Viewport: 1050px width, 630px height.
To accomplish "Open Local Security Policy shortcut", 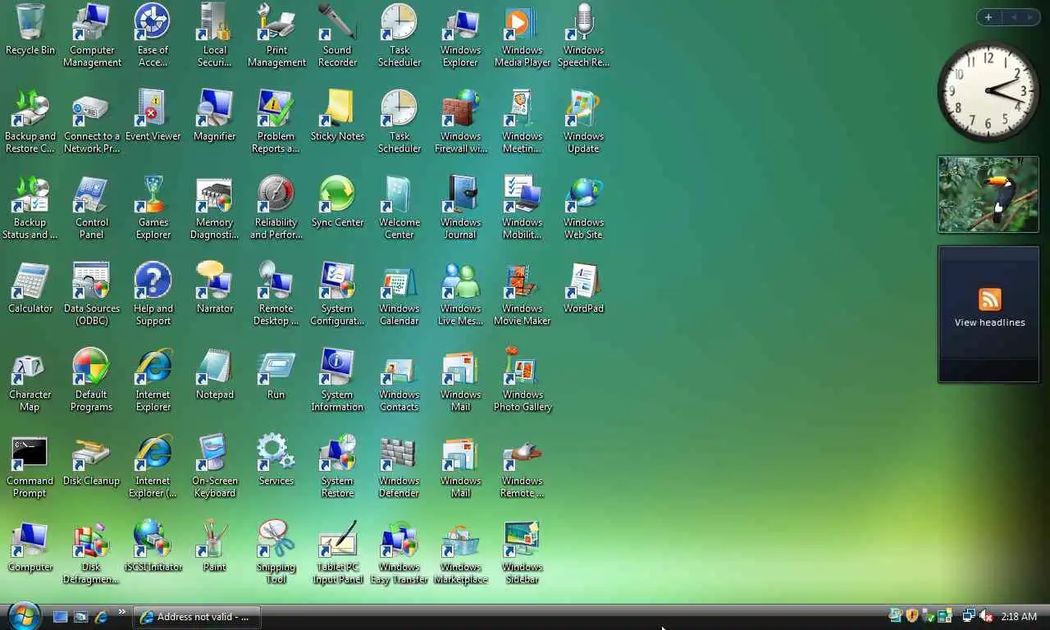I will point(215,35).
